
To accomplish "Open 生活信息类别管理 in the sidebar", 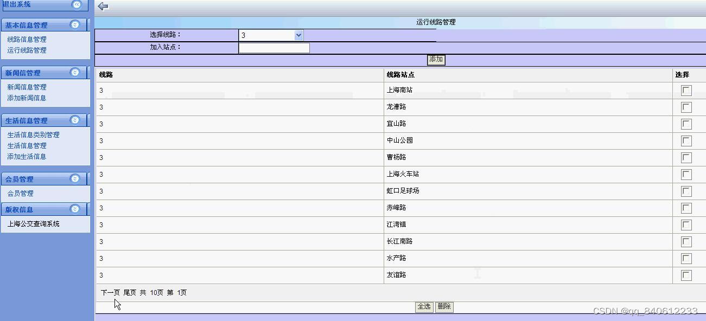I will coord(33,135).
